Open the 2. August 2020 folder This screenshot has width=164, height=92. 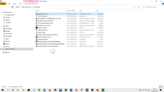(x=10, y=15)
